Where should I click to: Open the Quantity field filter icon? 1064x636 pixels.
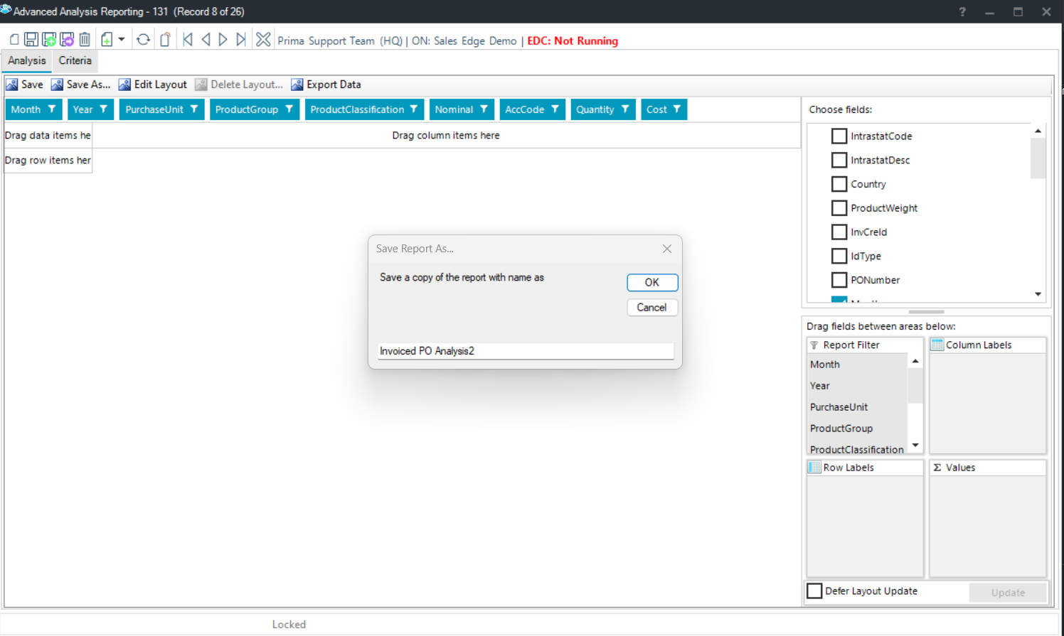tap(625, 109)
